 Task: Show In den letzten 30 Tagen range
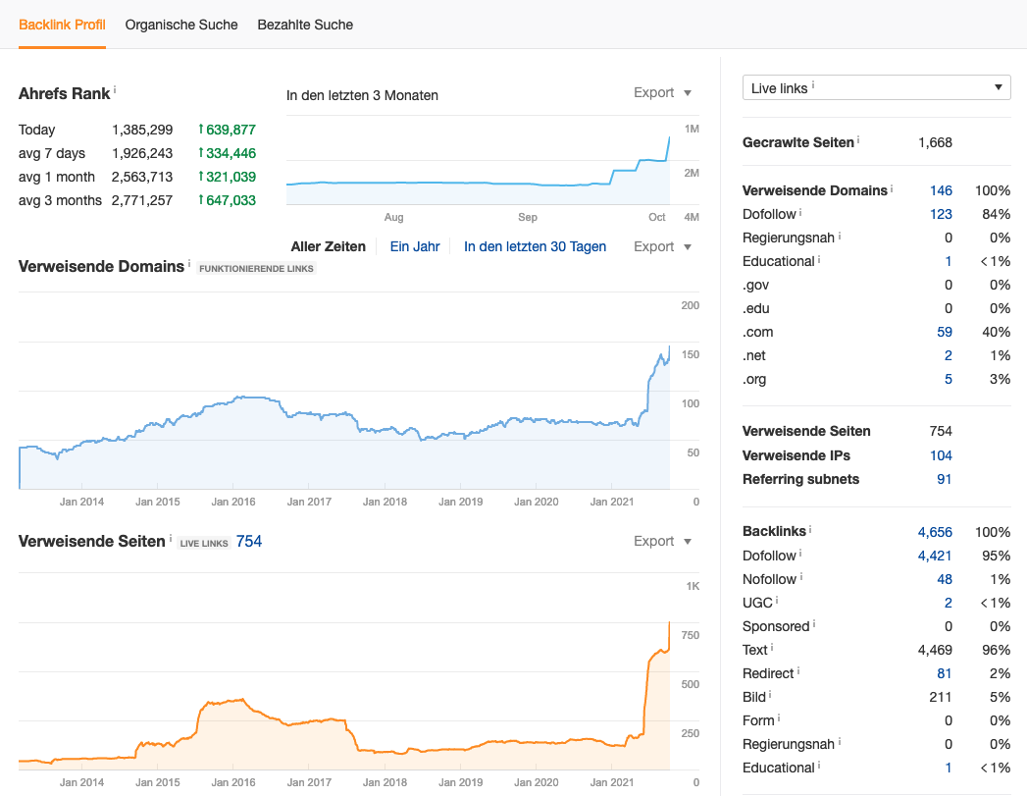click(x=535, y=246)
